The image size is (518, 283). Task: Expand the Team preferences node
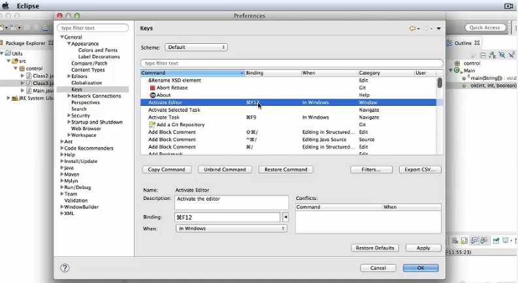(x=62, y=193)
